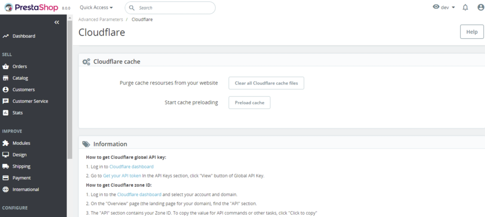Click the Catalog store icon
485x217 pixels.
6,78
